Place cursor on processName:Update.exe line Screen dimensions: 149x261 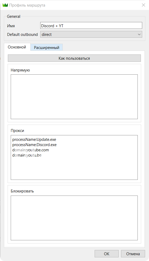point(33,140)
